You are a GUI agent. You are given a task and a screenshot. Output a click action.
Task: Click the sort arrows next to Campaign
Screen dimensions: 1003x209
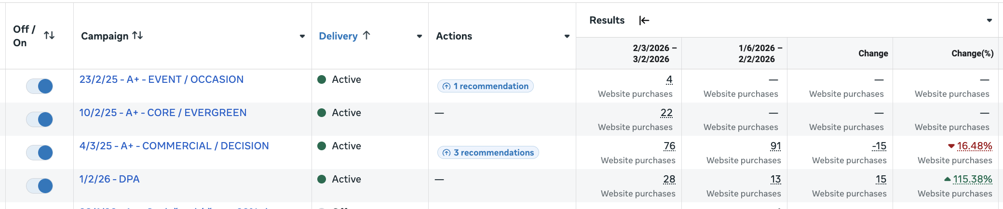pyautogui.click(x=137, y=36)
